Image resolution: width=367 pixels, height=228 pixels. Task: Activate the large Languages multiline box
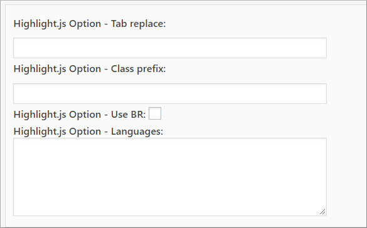[x=170, y=177]
